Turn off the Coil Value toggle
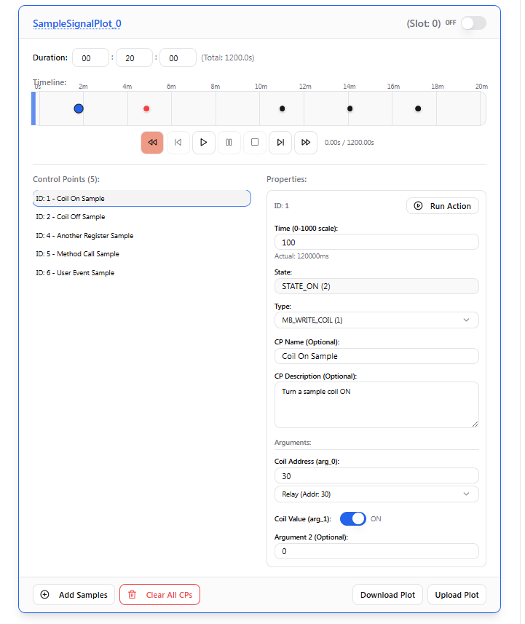Viewport: 525px width, 624px height. click(x=353, y=518)
